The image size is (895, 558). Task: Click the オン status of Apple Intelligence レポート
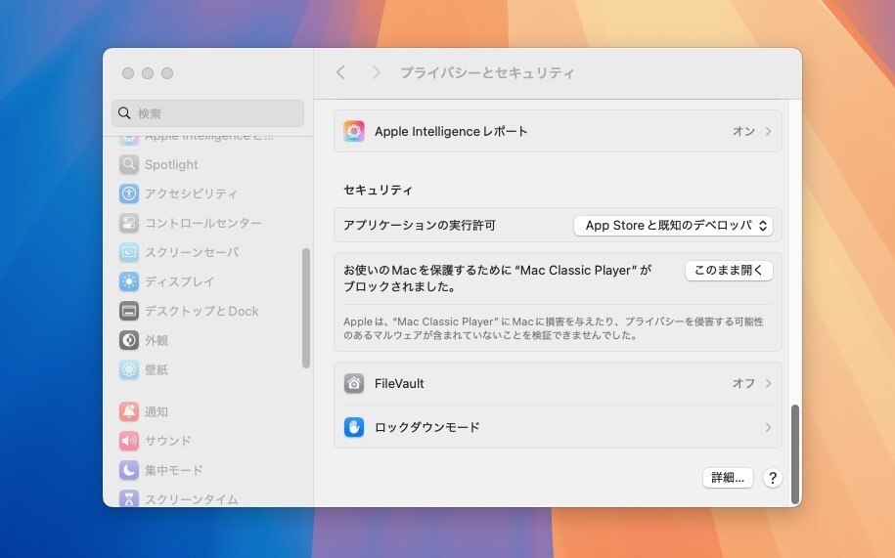coord(743,131)
